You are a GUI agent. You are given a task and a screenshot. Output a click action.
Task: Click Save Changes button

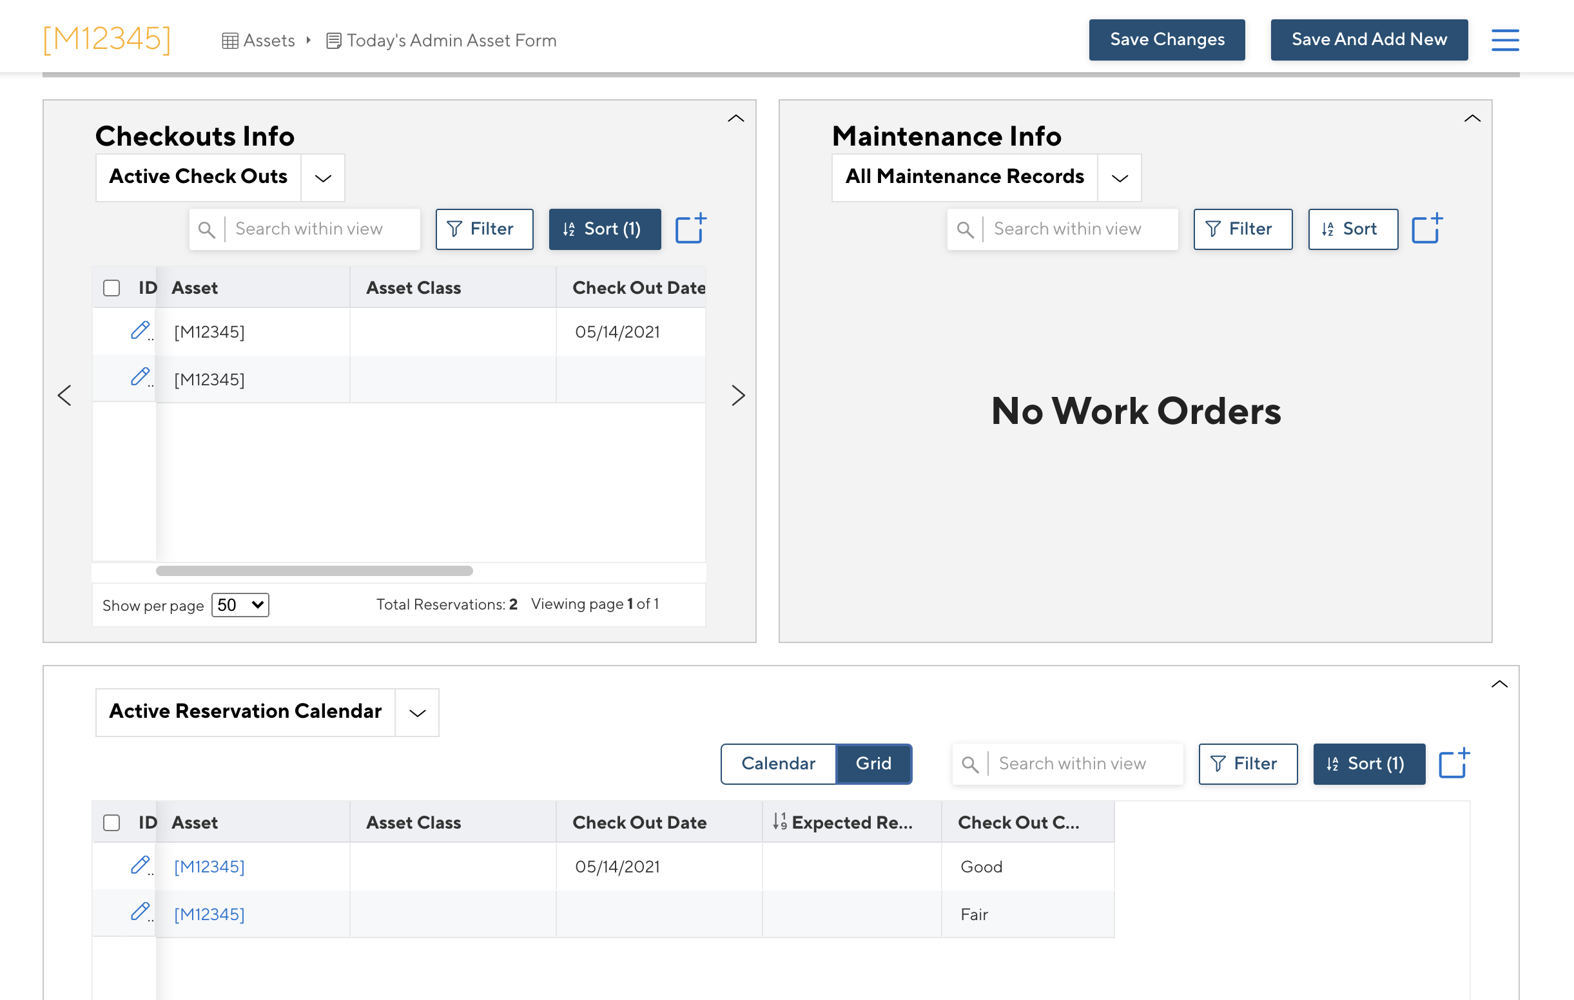[x=1167, y=39]
